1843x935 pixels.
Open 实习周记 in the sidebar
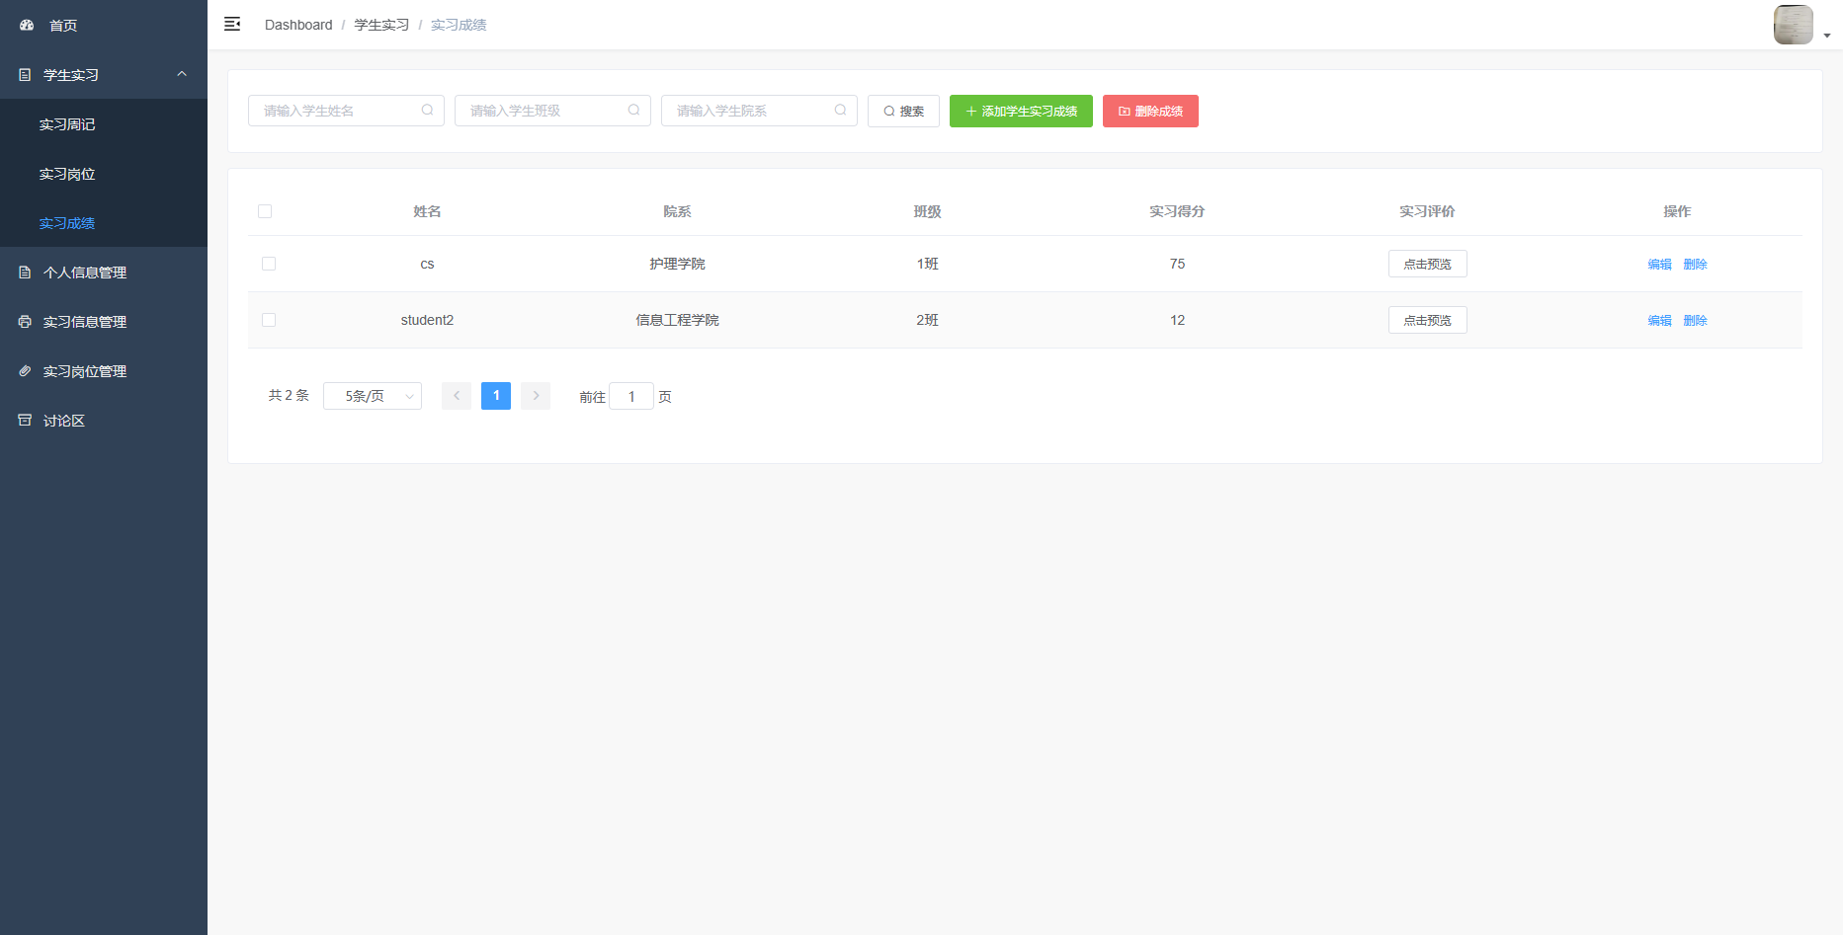[x=67, y=124]
